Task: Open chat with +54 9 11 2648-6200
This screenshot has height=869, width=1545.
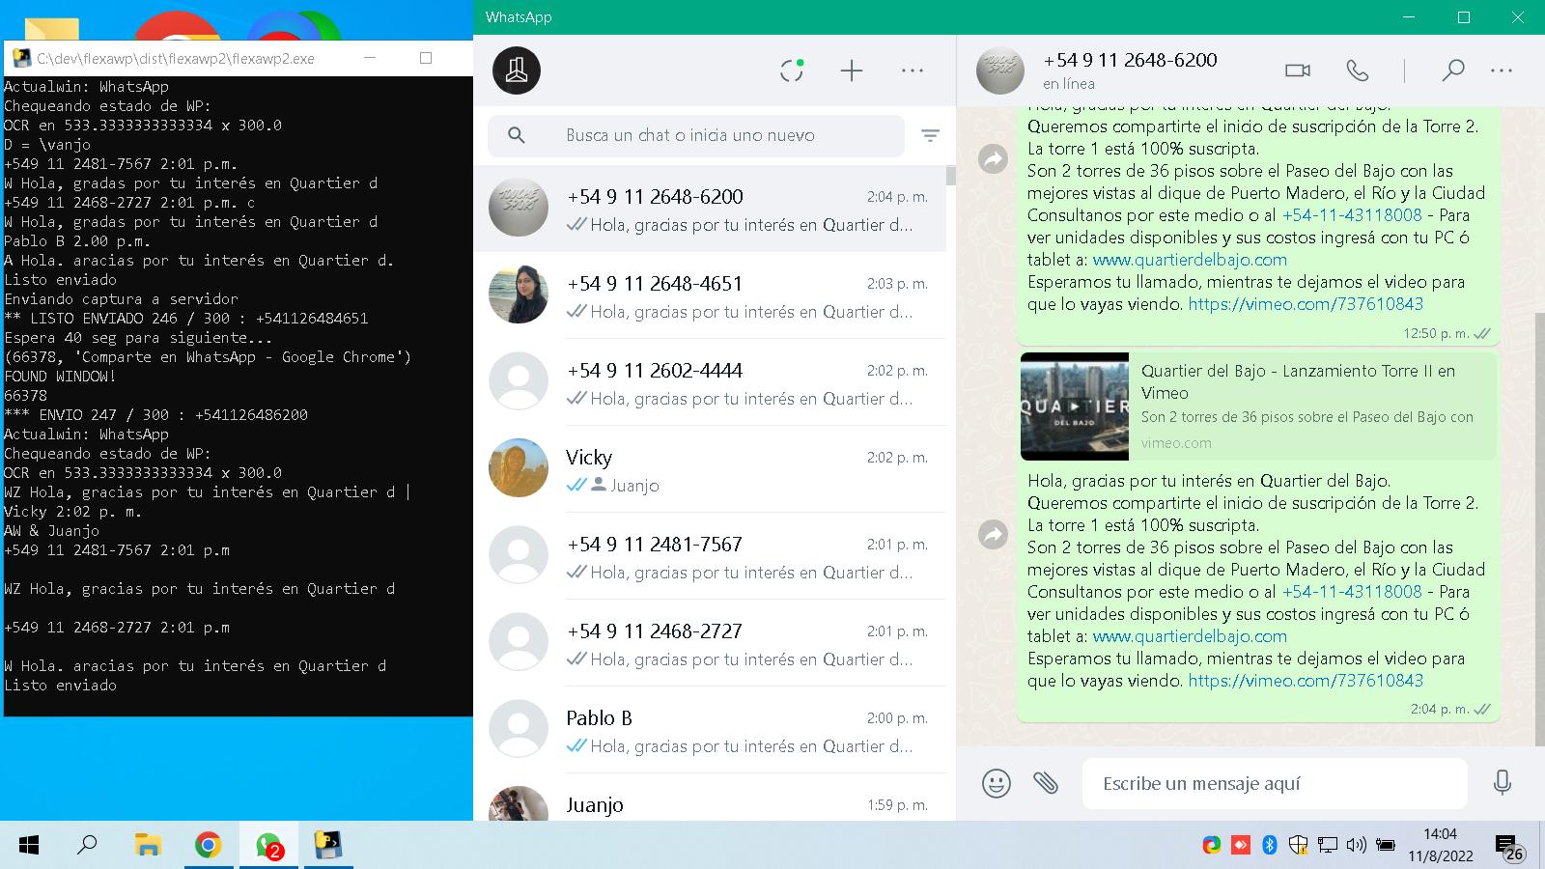Action: (710, 209)
